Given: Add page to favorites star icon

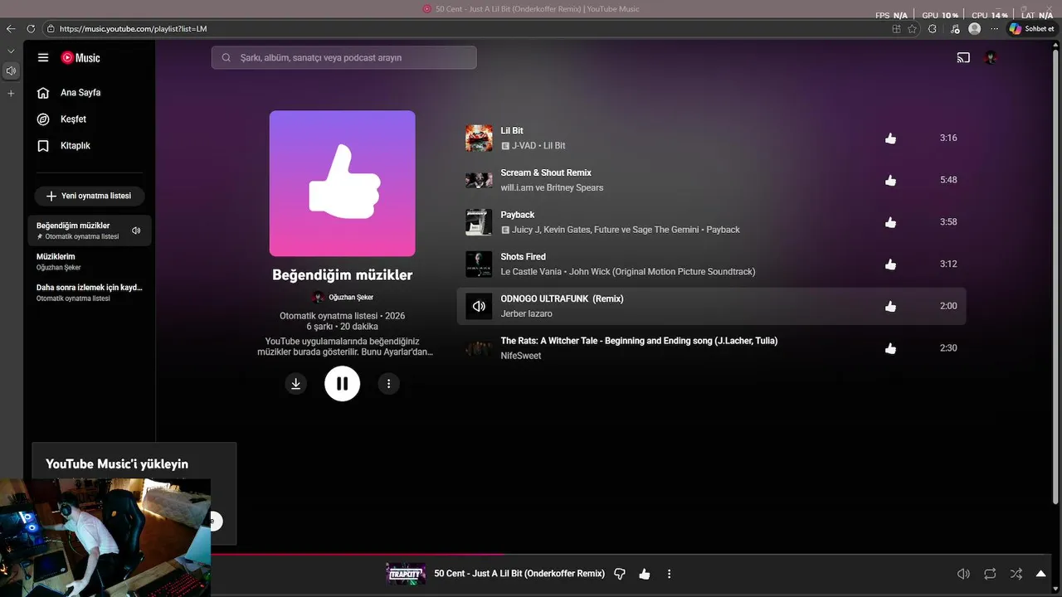Looking at the screenshot, I should tap(913, 29).
